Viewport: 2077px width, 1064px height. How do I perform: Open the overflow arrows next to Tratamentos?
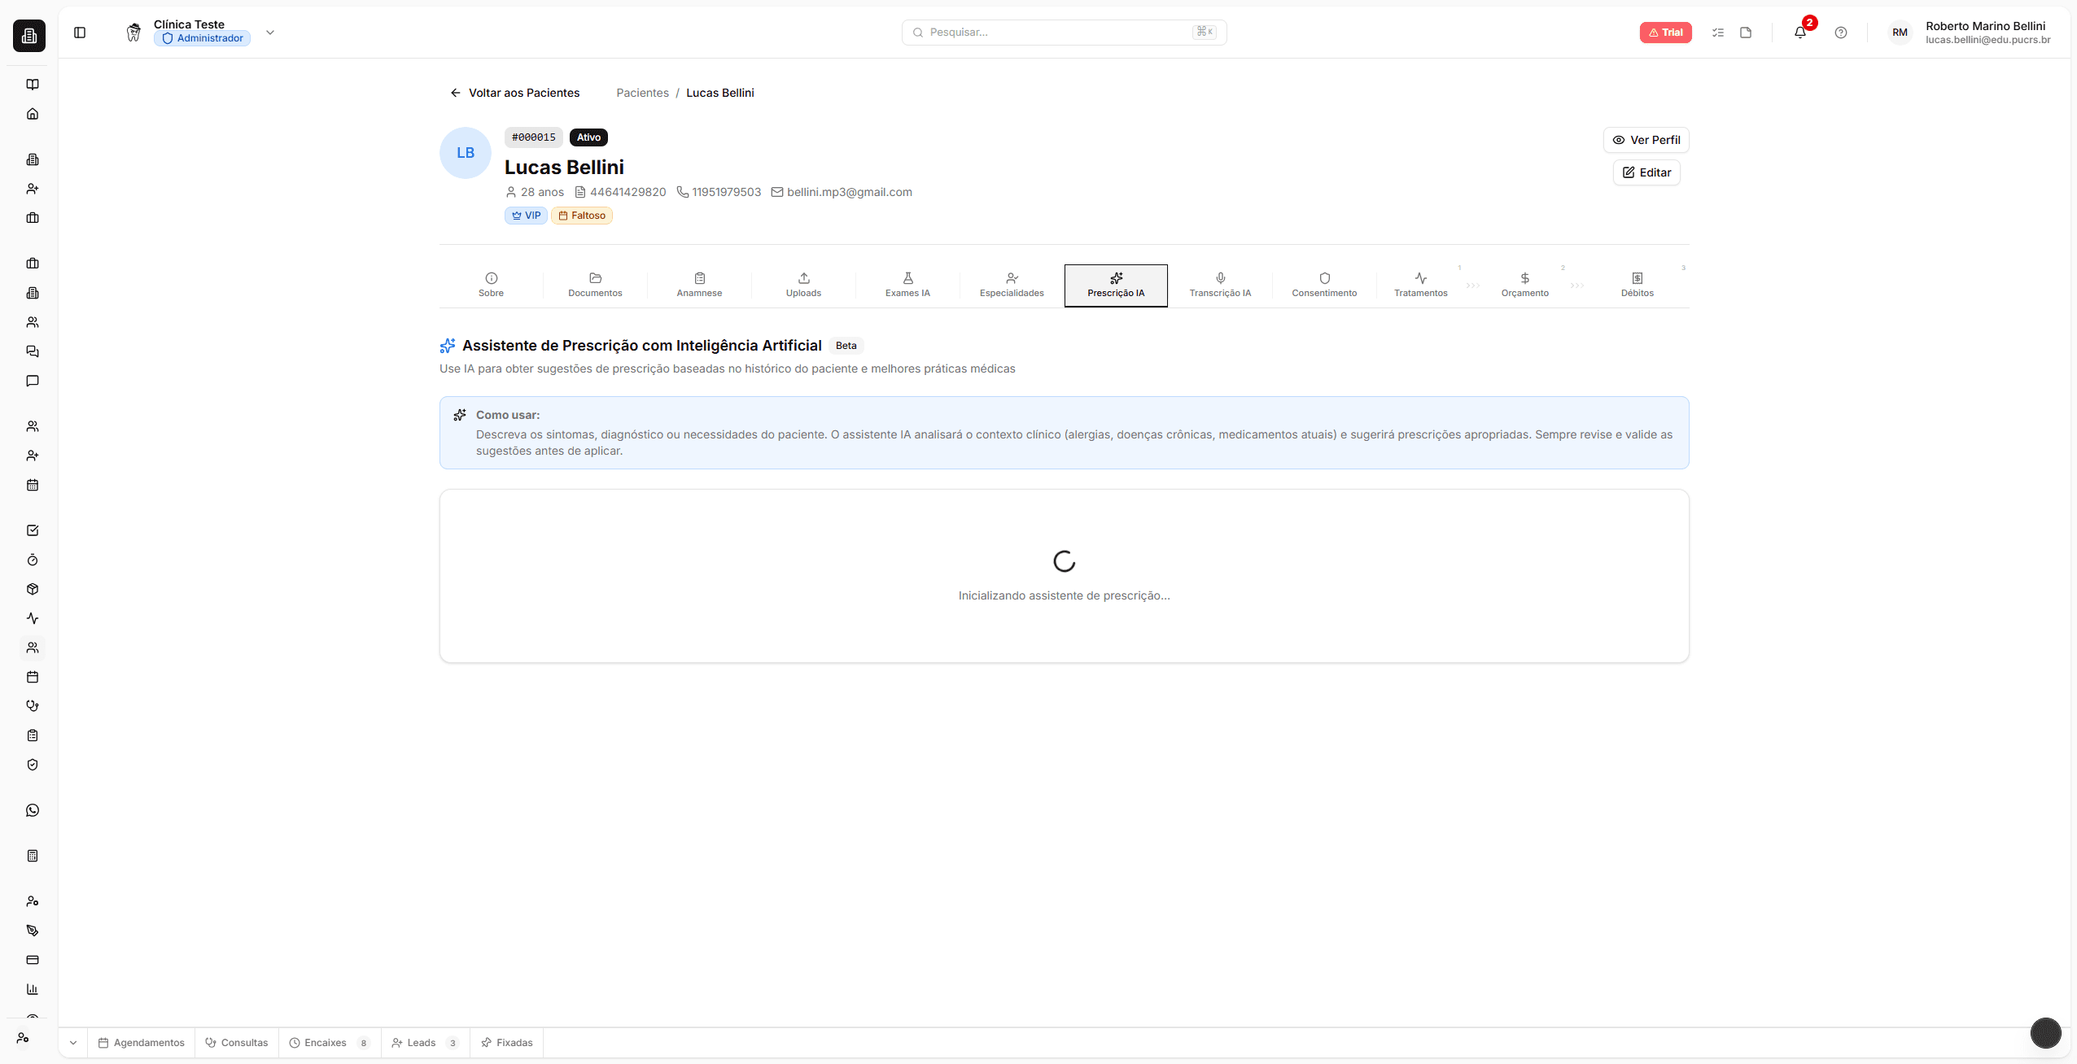(1473, 285)
